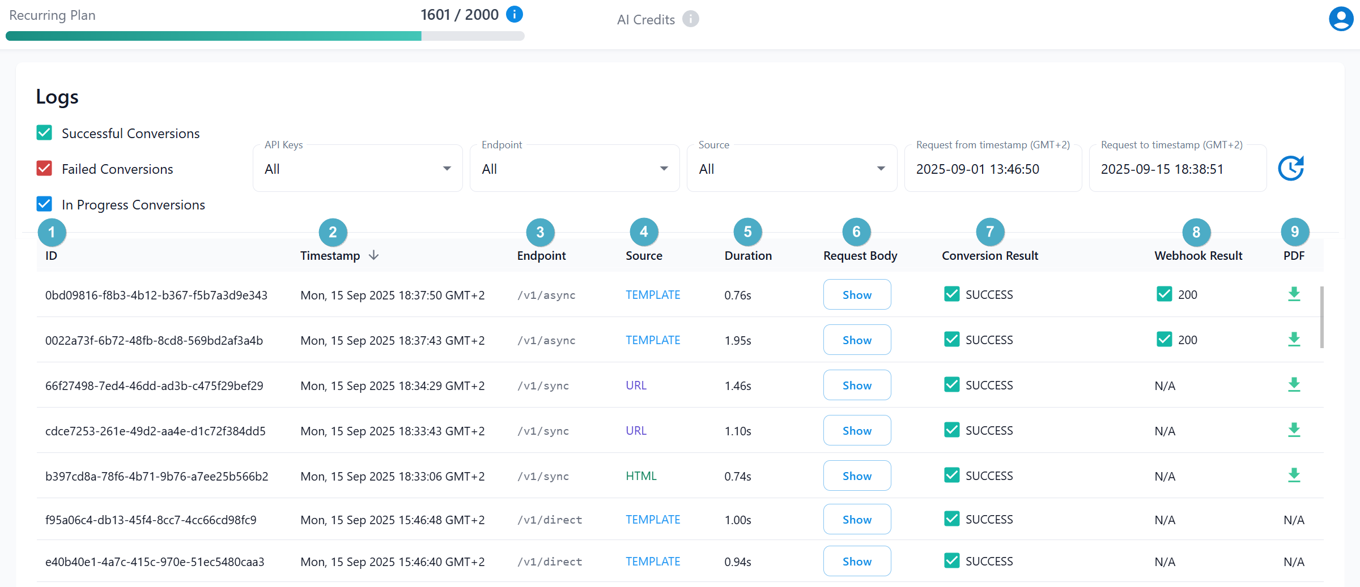The image size is (1360, 587).
Task: Download PDF for log b397cd8a-78f6
Action: [x=1294, y=475]
